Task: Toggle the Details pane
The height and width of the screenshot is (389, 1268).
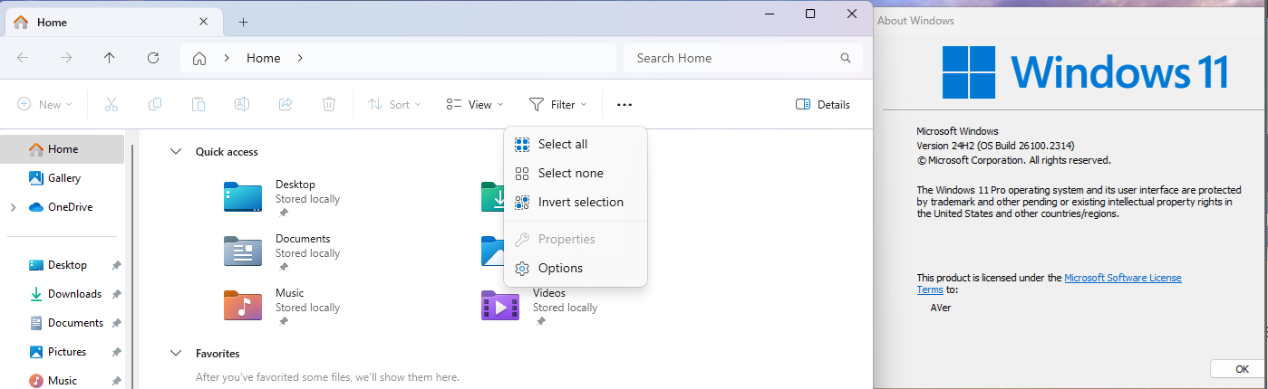Action: tap(823, 105)
